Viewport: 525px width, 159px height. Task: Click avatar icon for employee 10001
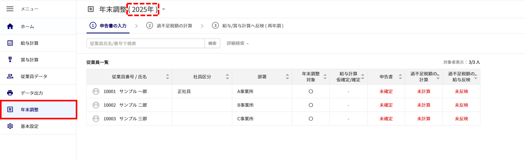(96, 91)
